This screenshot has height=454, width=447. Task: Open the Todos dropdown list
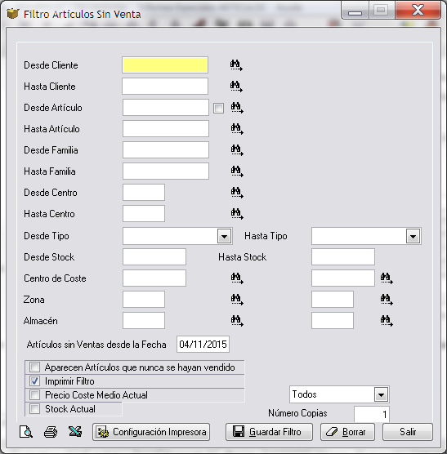[381, 394]
